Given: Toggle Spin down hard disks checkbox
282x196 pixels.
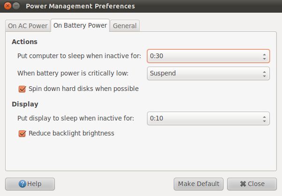Looking at the screenshot, I should point(22,89).
